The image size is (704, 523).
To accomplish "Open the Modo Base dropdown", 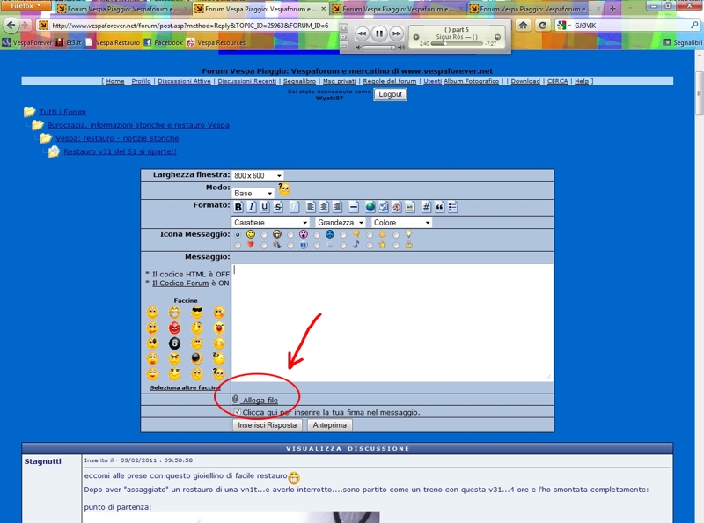I will [x=253, y=193].
